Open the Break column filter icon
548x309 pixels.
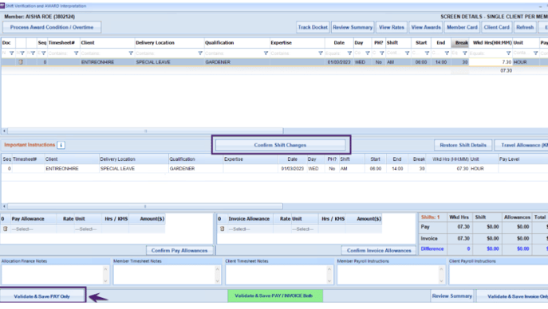click(x=464, y=53)
